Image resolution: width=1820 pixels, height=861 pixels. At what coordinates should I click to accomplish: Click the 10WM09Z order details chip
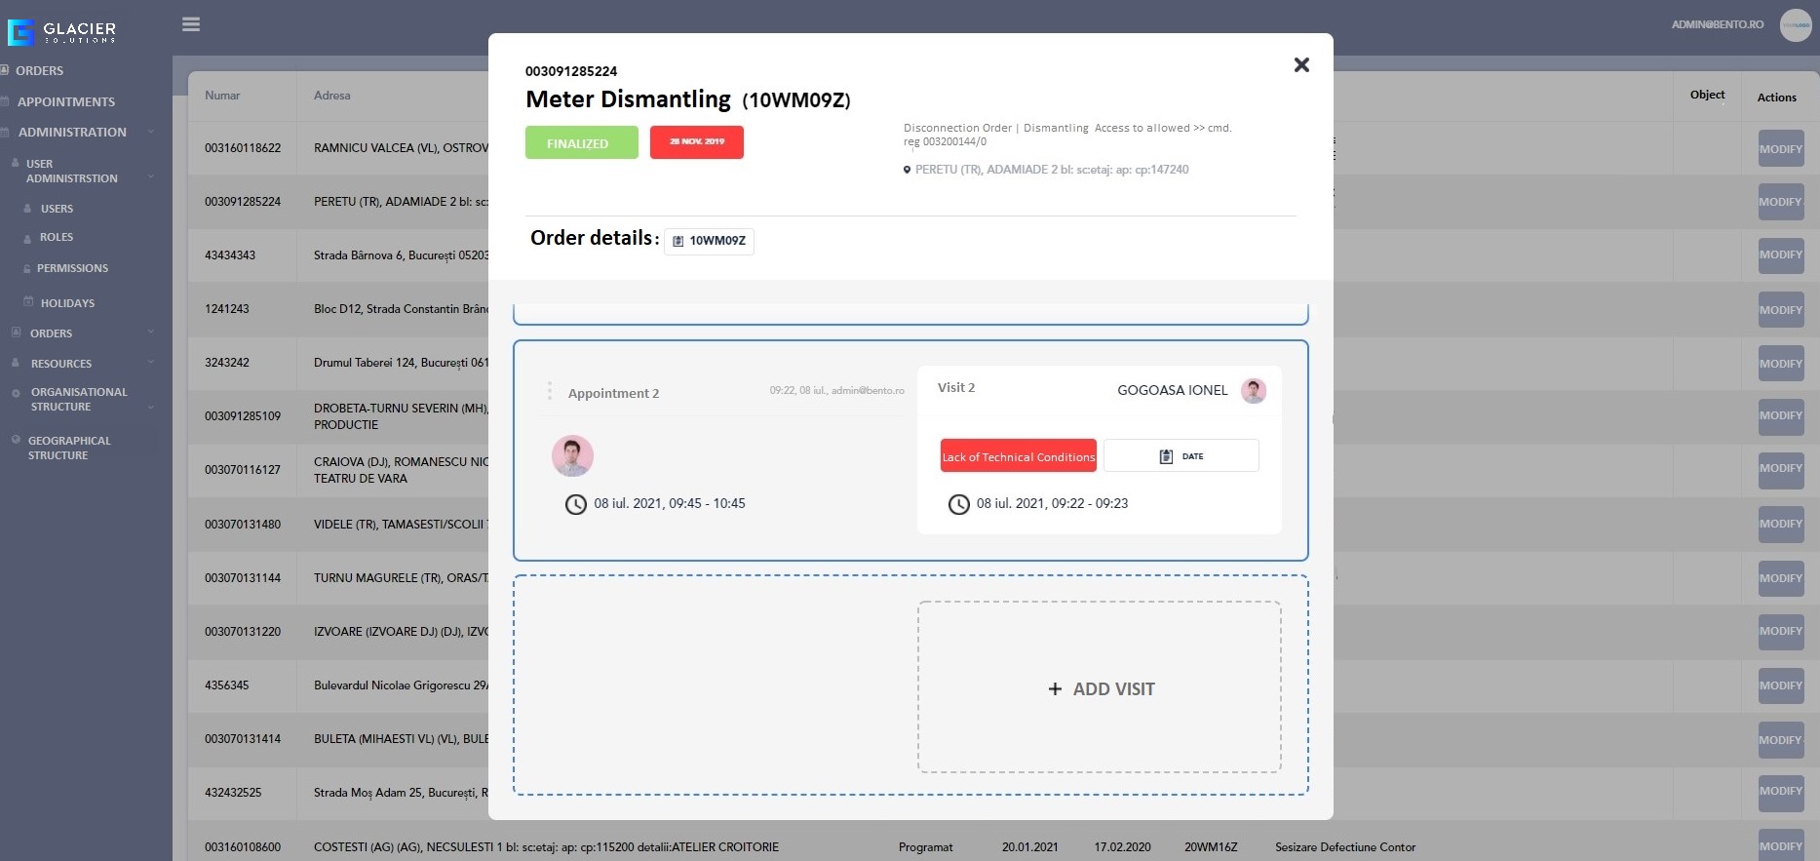pyautogui.click(x=709, y=241)
